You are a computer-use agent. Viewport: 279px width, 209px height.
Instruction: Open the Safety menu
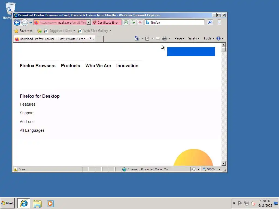[194, 38]
